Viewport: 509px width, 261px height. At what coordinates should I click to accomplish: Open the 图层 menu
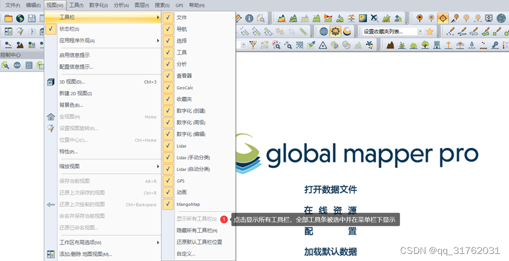[142, 5]
